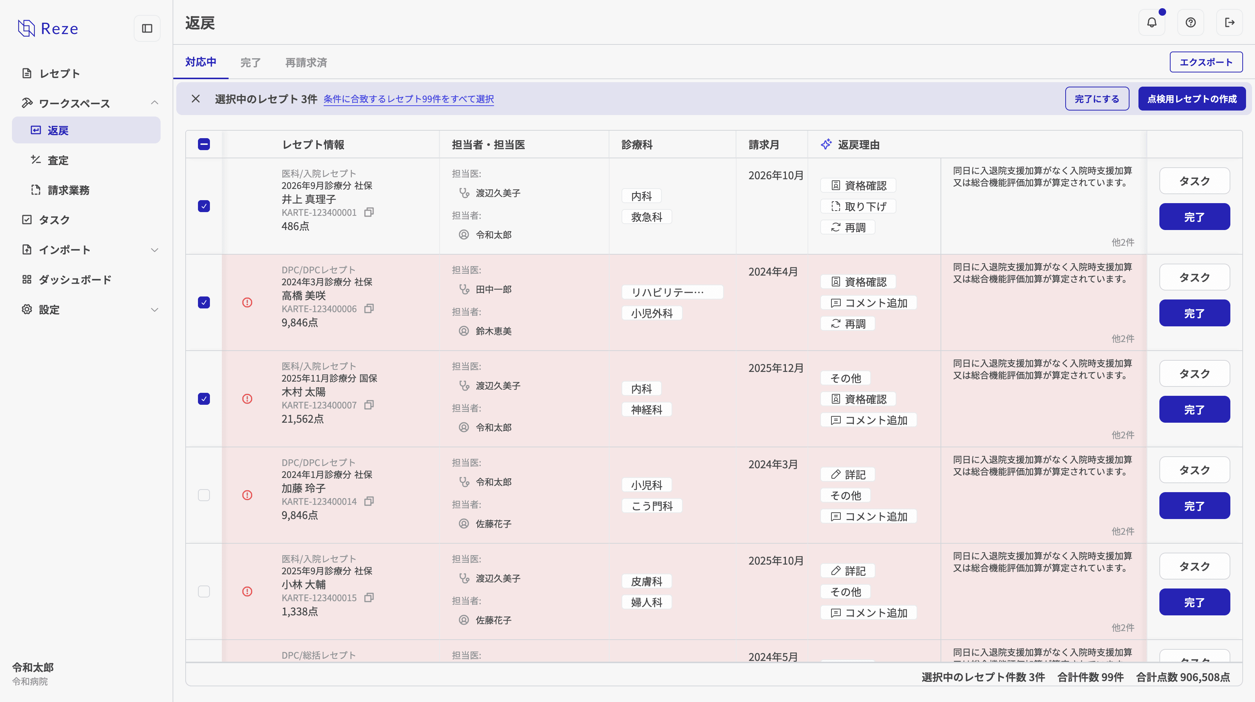Click the alert icon on the 高橋 美咲 row
This screenshot has width=1255, height=702.
coord(247,302)
